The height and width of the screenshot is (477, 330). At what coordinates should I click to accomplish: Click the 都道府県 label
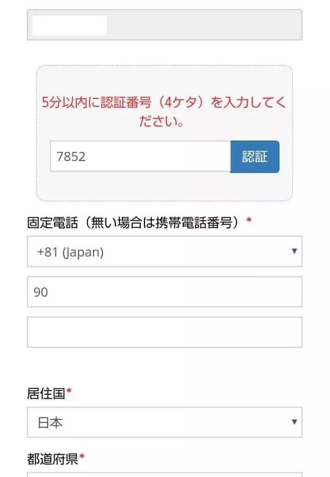(52, 459)
